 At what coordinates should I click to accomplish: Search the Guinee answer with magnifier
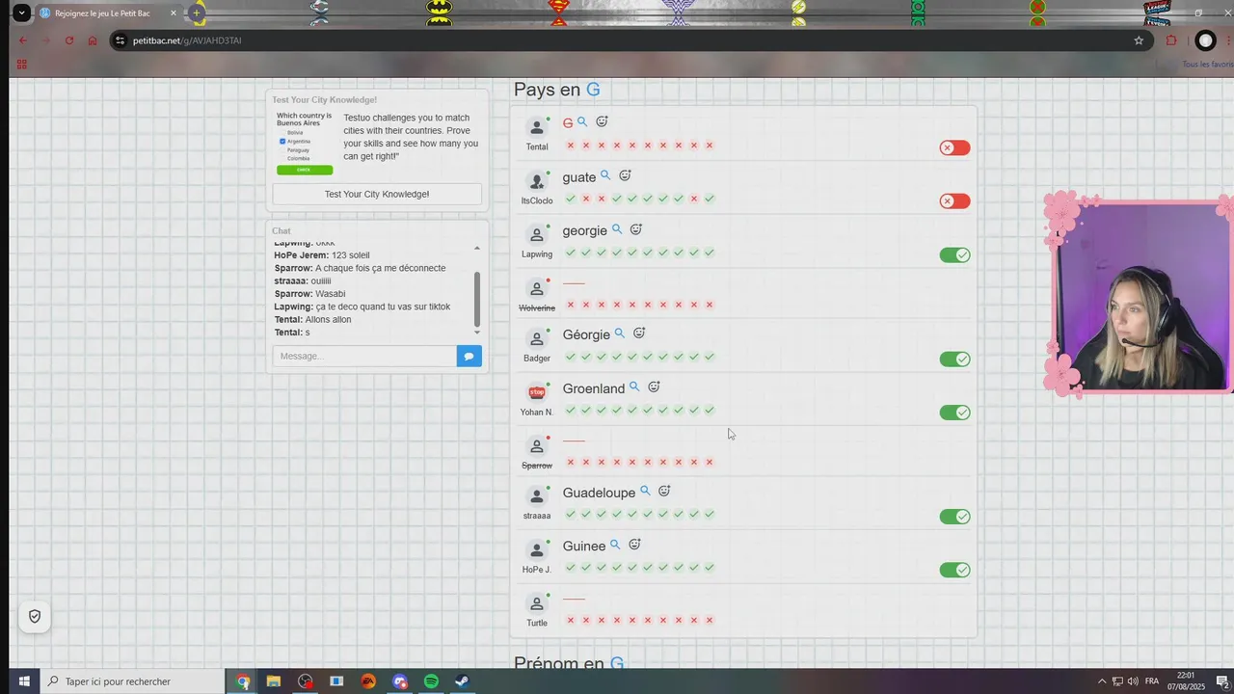[615, 545]
